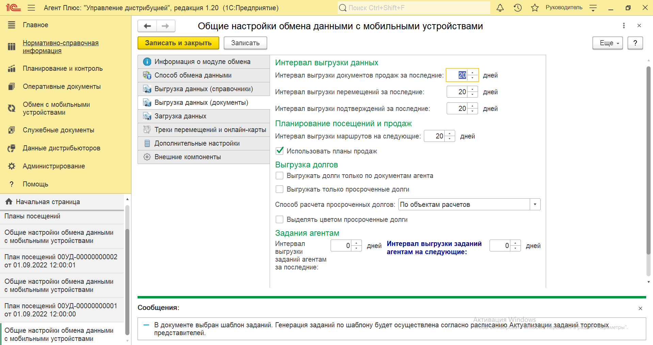Click the icon beside Дополнительные настройки

coord(147,143)
